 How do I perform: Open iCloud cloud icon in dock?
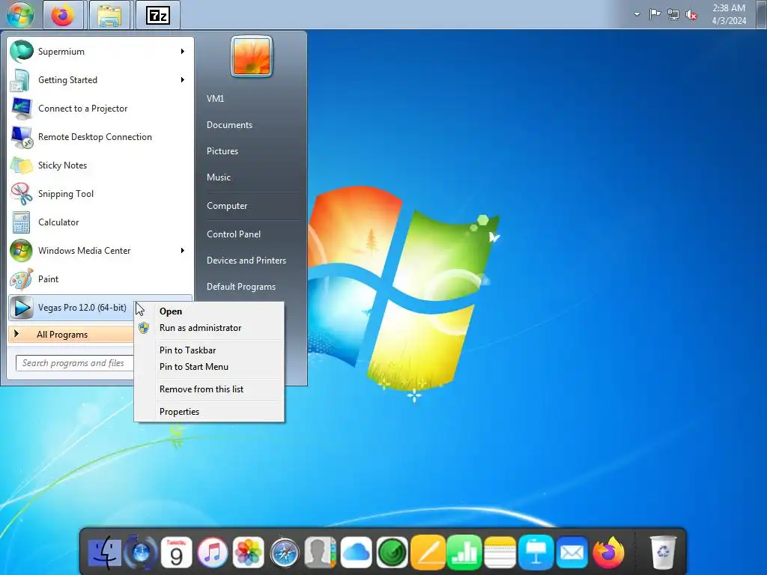pos(356,553)
